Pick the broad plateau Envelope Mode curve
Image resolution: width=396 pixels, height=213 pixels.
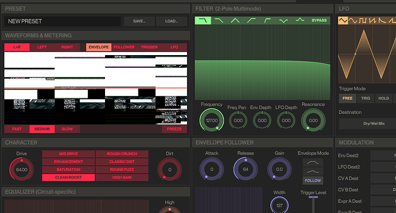[x=313, y=162]
